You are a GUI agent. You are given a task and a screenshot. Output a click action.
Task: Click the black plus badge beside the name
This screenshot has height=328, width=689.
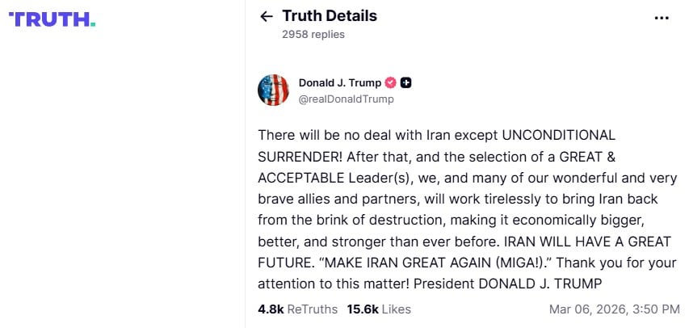(x=406, y=83)
